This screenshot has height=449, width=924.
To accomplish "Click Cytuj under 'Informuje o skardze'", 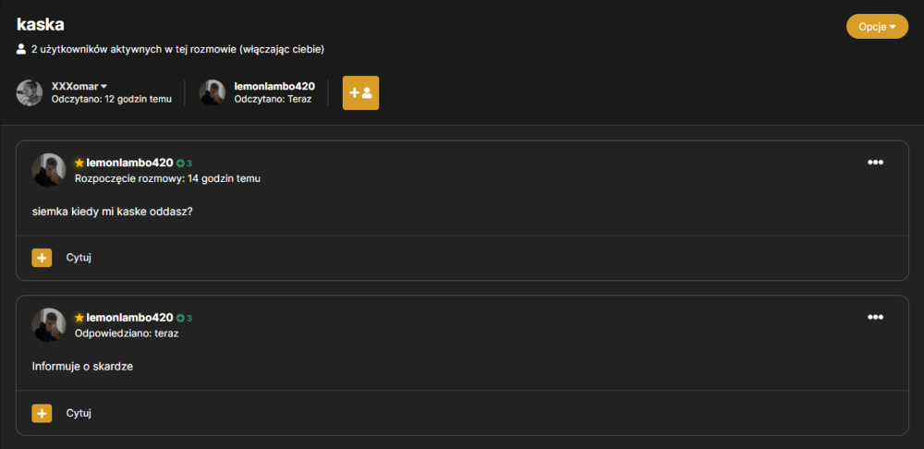I will point(79,413).
